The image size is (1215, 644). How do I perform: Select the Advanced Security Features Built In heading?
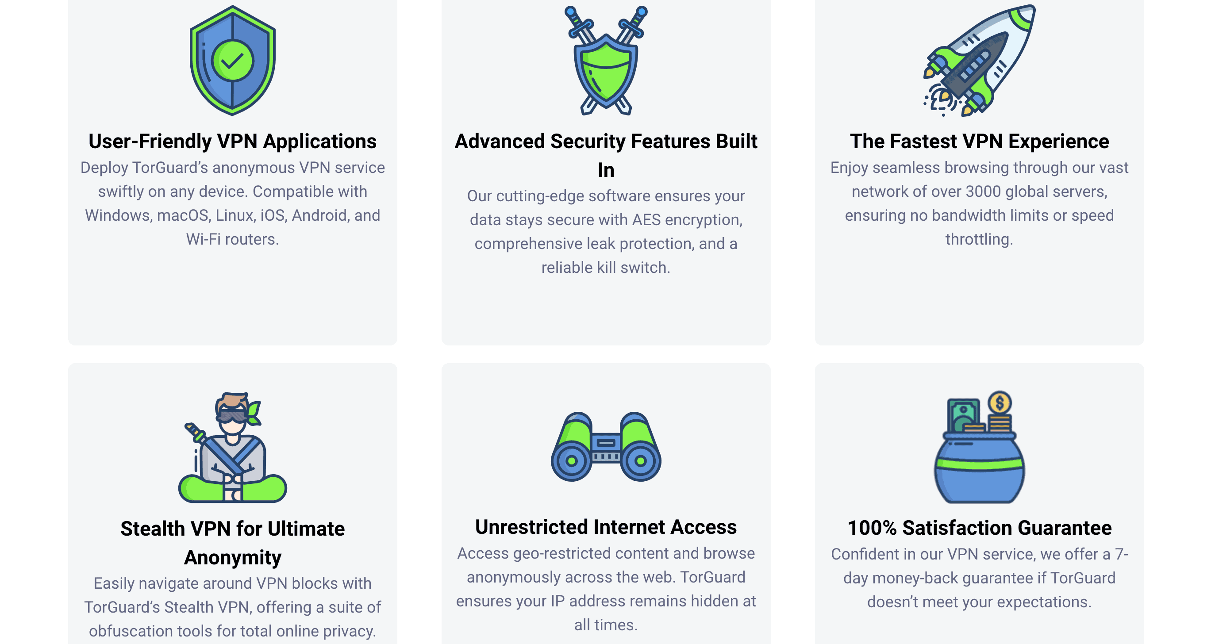coord(606,156)
